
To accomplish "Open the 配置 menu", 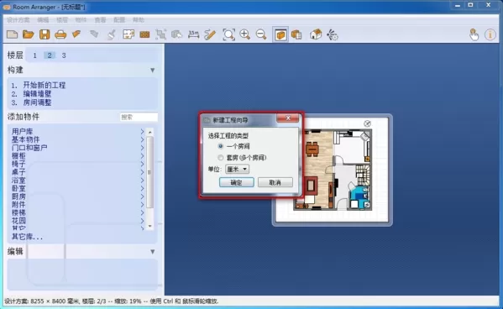I will [x=119, y=20].
